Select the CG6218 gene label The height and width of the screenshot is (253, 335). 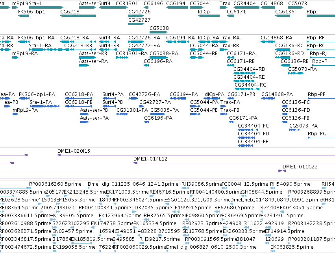coord(70,12)
